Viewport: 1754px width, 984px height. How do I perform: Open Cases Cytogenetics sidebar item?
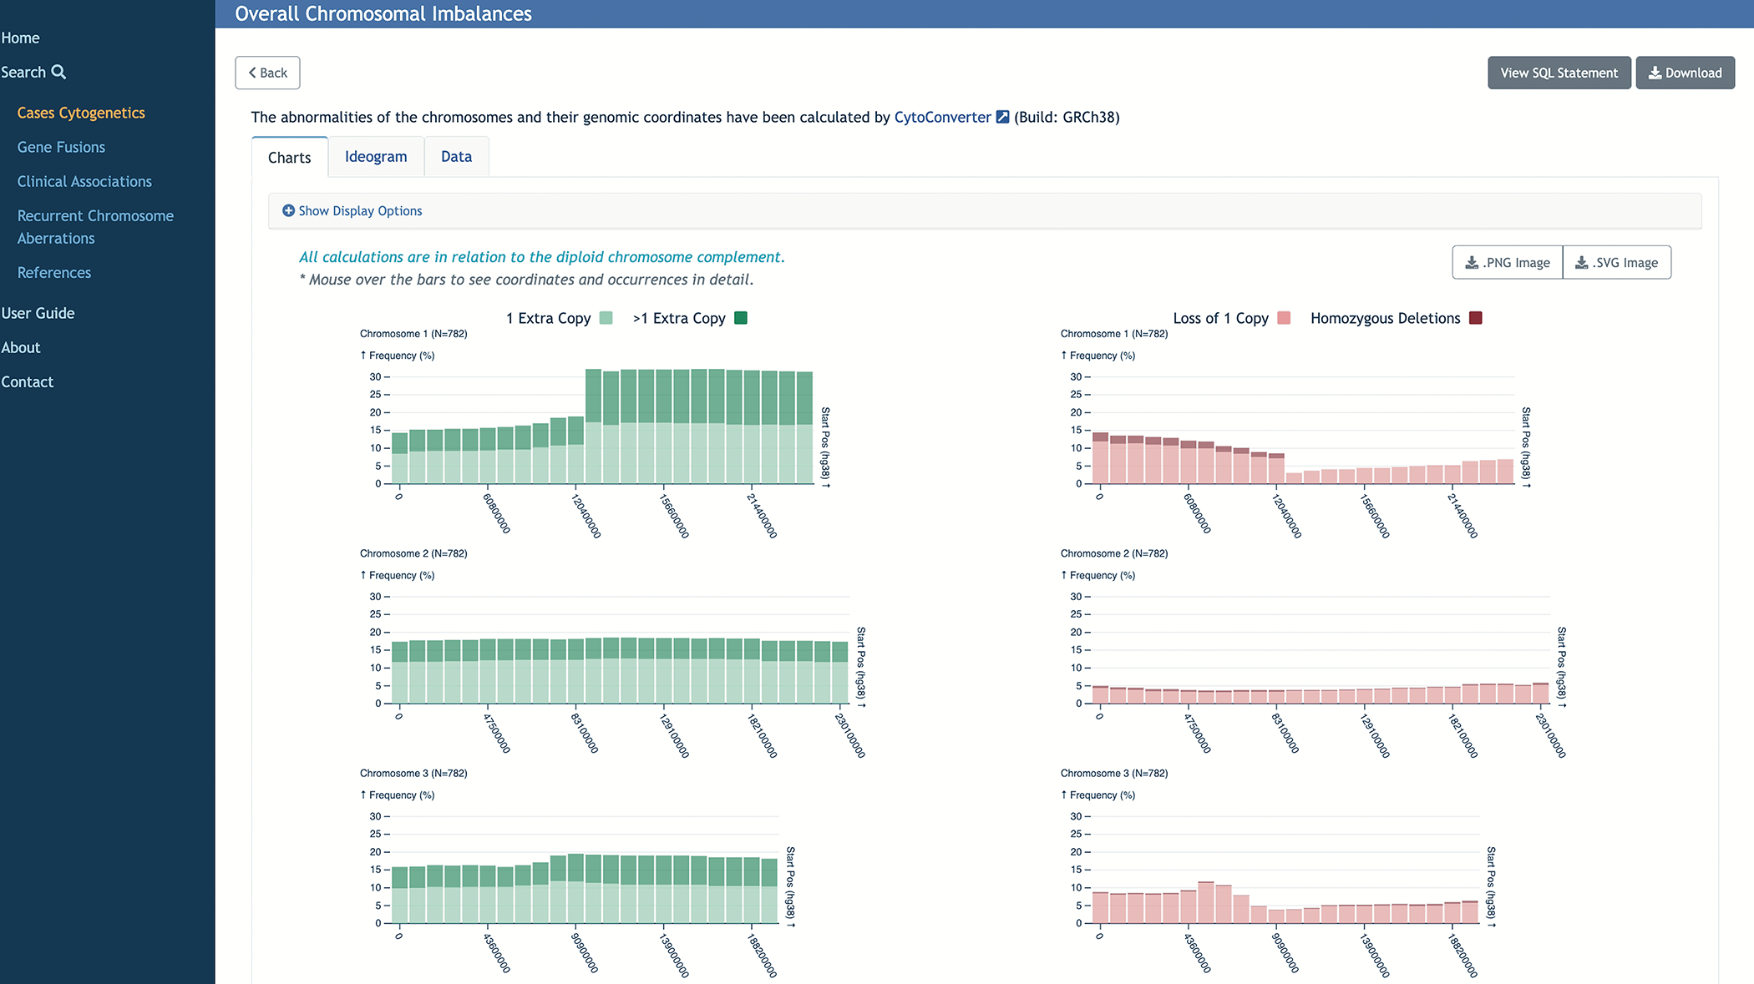pos(81,113)
